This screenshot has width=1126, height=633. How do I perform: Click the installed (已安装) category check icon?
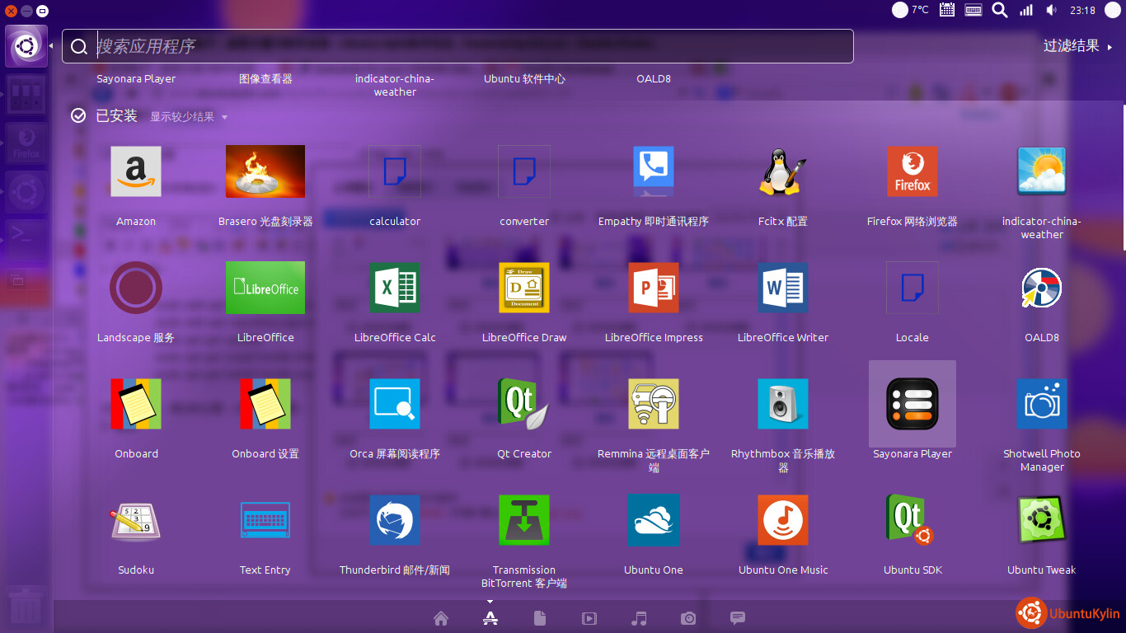click(78, 116)
